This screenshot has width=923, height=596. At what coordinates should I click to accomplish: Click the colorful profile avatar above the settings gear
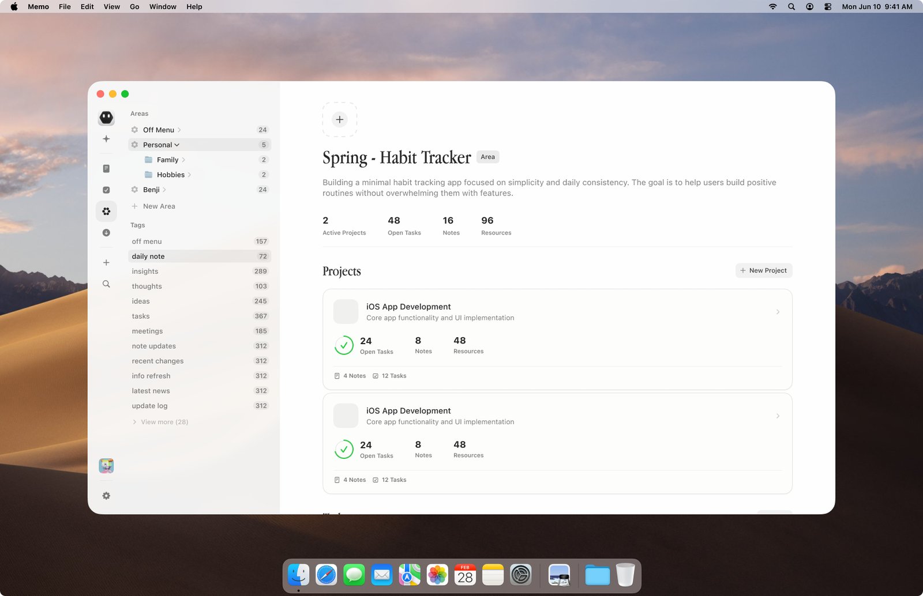click(x=106, y=466)
